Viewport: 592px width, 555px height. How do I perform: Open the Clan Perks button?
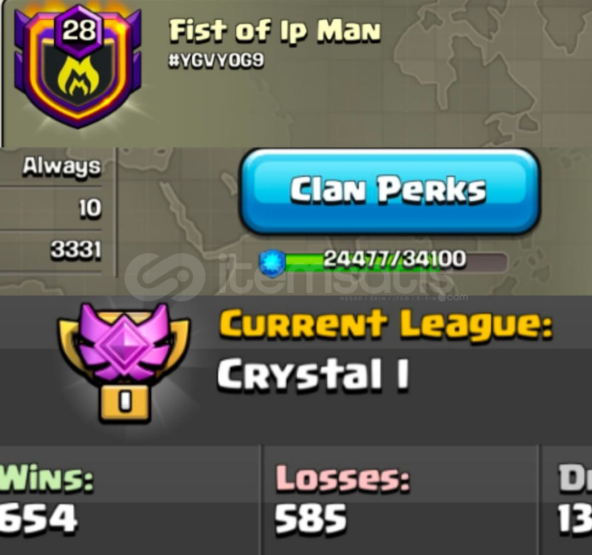[389, 190]
